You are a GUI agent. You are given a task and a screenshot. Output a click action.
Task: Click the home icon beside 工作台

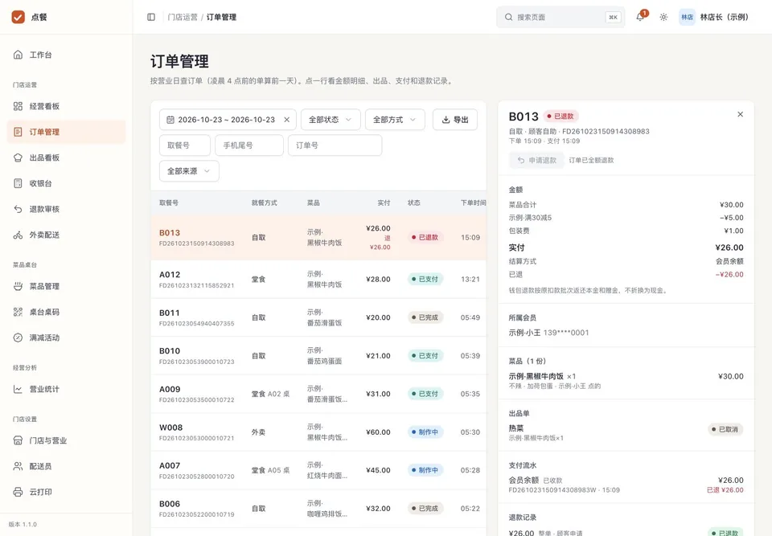(18, 55)
